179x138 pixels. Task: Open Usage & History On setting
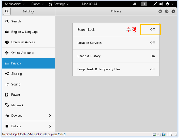[116, 56]
